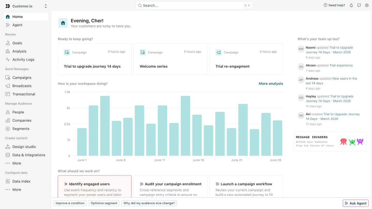The image size is (372, 209).
Task: Click the Design studio shapes icon
Action: pyautogui.click(x=8, y=147)
